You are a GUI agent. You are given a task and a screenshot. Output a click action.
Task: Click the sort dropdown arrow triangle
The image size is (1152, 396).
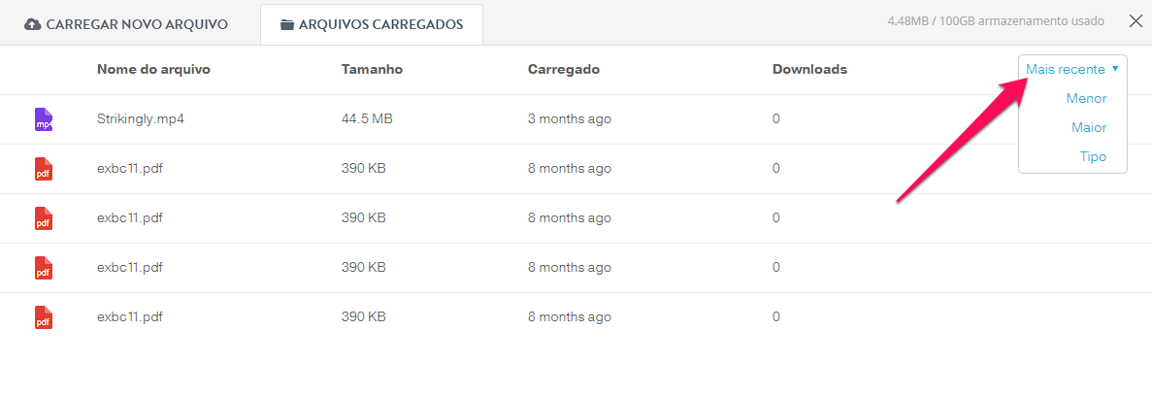[1115, 68]
